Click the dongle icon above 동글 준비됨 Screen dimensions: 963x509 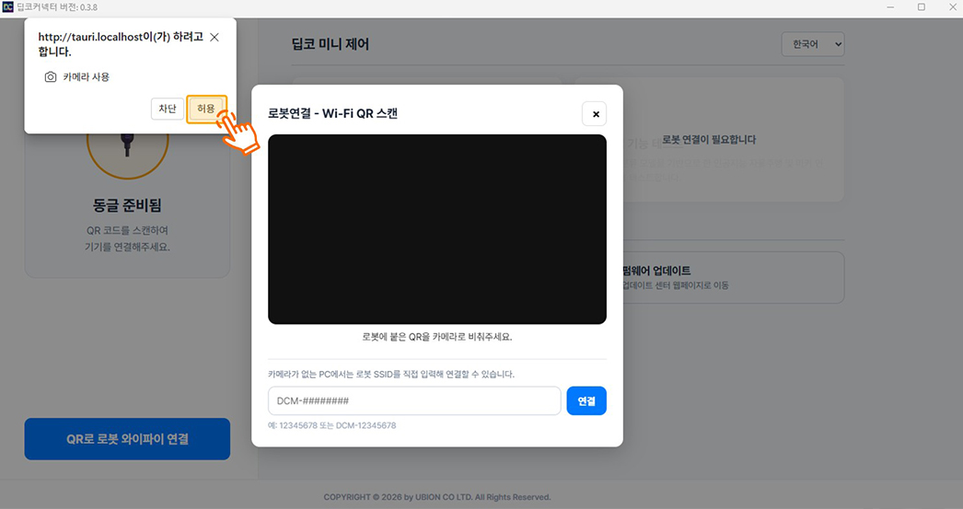(x=127, y=143)
